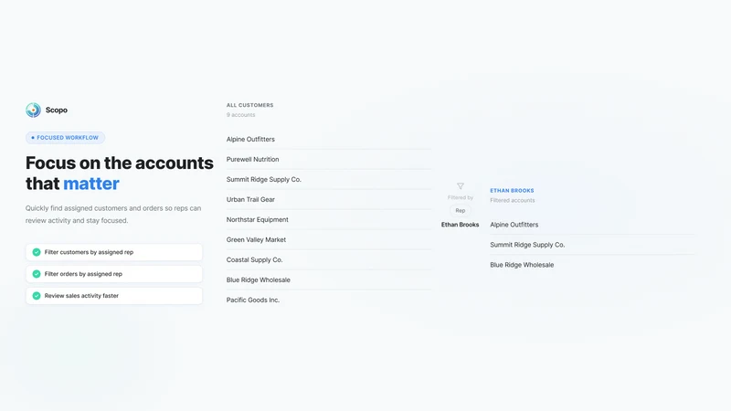Select Filter orders by assigned rep card

[114, 274]
